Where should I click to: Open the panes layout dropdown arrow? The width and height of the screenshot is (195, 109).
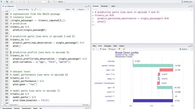click(56, 2)
